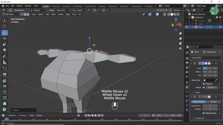Select the Spin tool

pyautogui.click(x=5, y=109)
